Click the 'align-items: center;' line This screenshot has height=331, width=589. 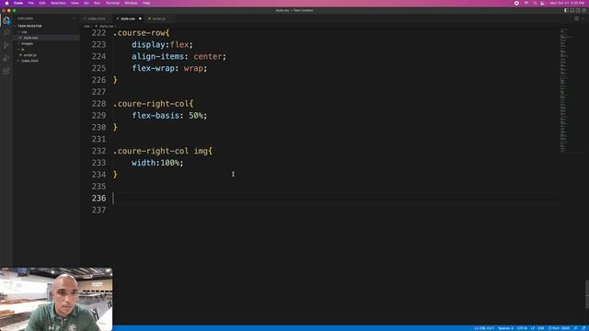pyautogui.click(x=179, y=57)
